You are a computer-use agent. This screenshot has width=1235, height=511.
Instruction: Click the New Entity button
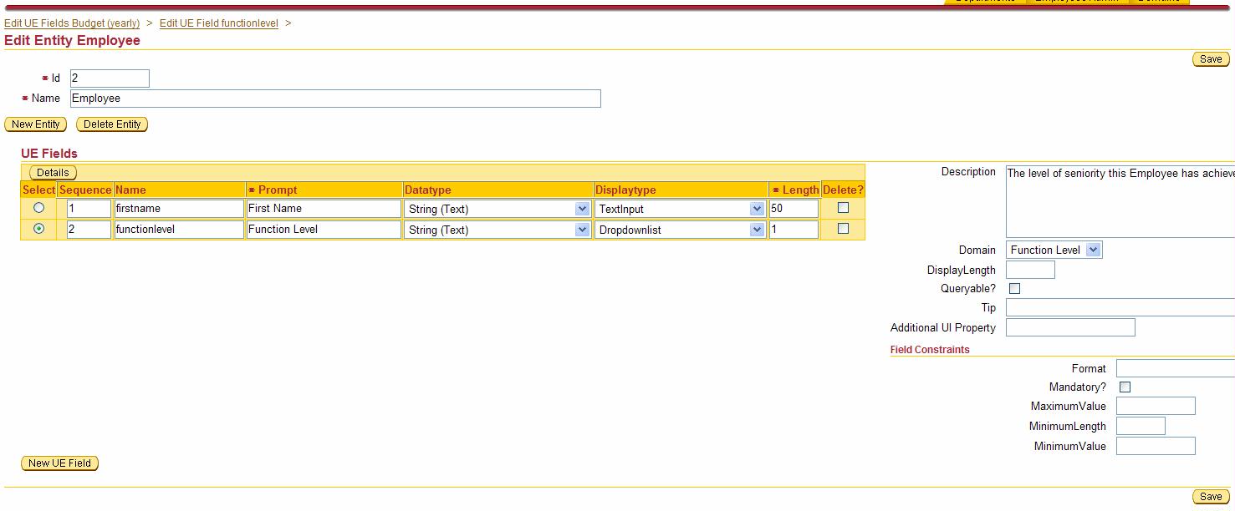click(x=35, y=124)
